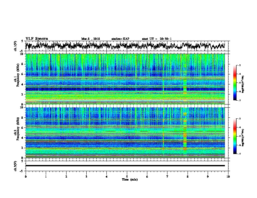Click the log(PSD) label beside ch.1 color bar
257x198 pixels.
(243, 84)
